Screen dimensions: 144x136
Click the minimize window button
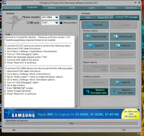point(135,3)
